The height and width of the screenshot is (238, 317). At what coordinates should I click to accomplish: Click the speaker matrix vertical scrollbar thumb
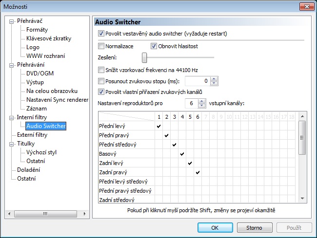tap(302, 138)
